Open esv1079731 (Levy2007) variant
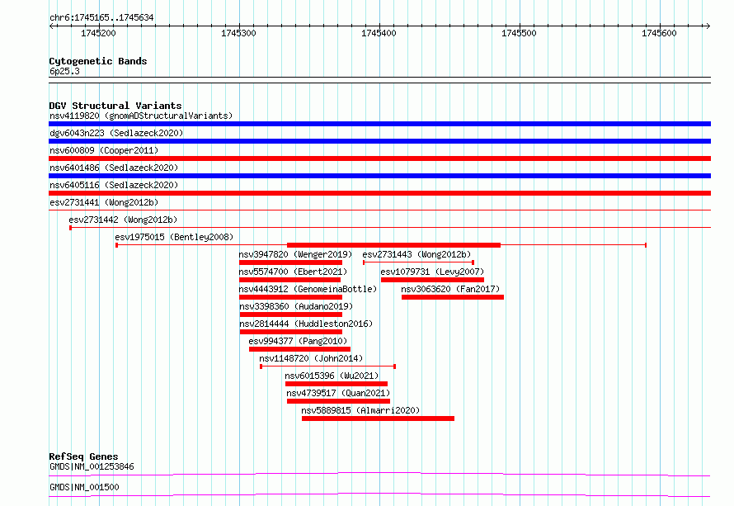734x506 pixels. coord(432,272)
